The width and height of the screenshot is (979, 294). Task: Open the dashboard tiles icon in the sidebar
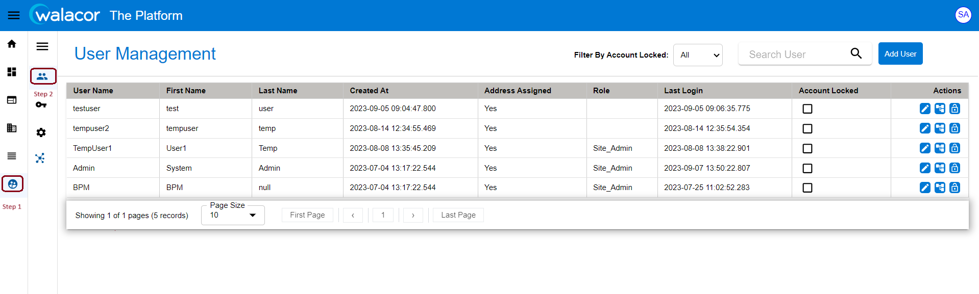12,72
